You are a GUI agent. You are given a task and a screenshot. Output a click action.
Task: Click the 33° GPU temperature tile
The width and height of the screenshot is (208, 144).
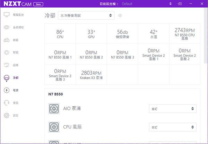click(91, 34)
